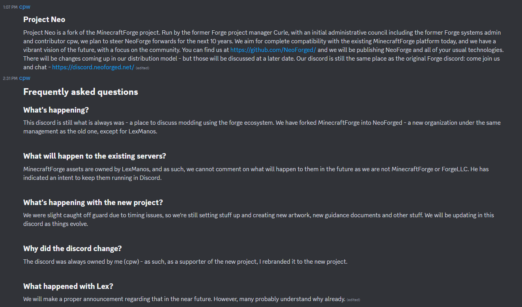Open the github.com/NeoForged link
522x307 pixels.
[273, 50]
